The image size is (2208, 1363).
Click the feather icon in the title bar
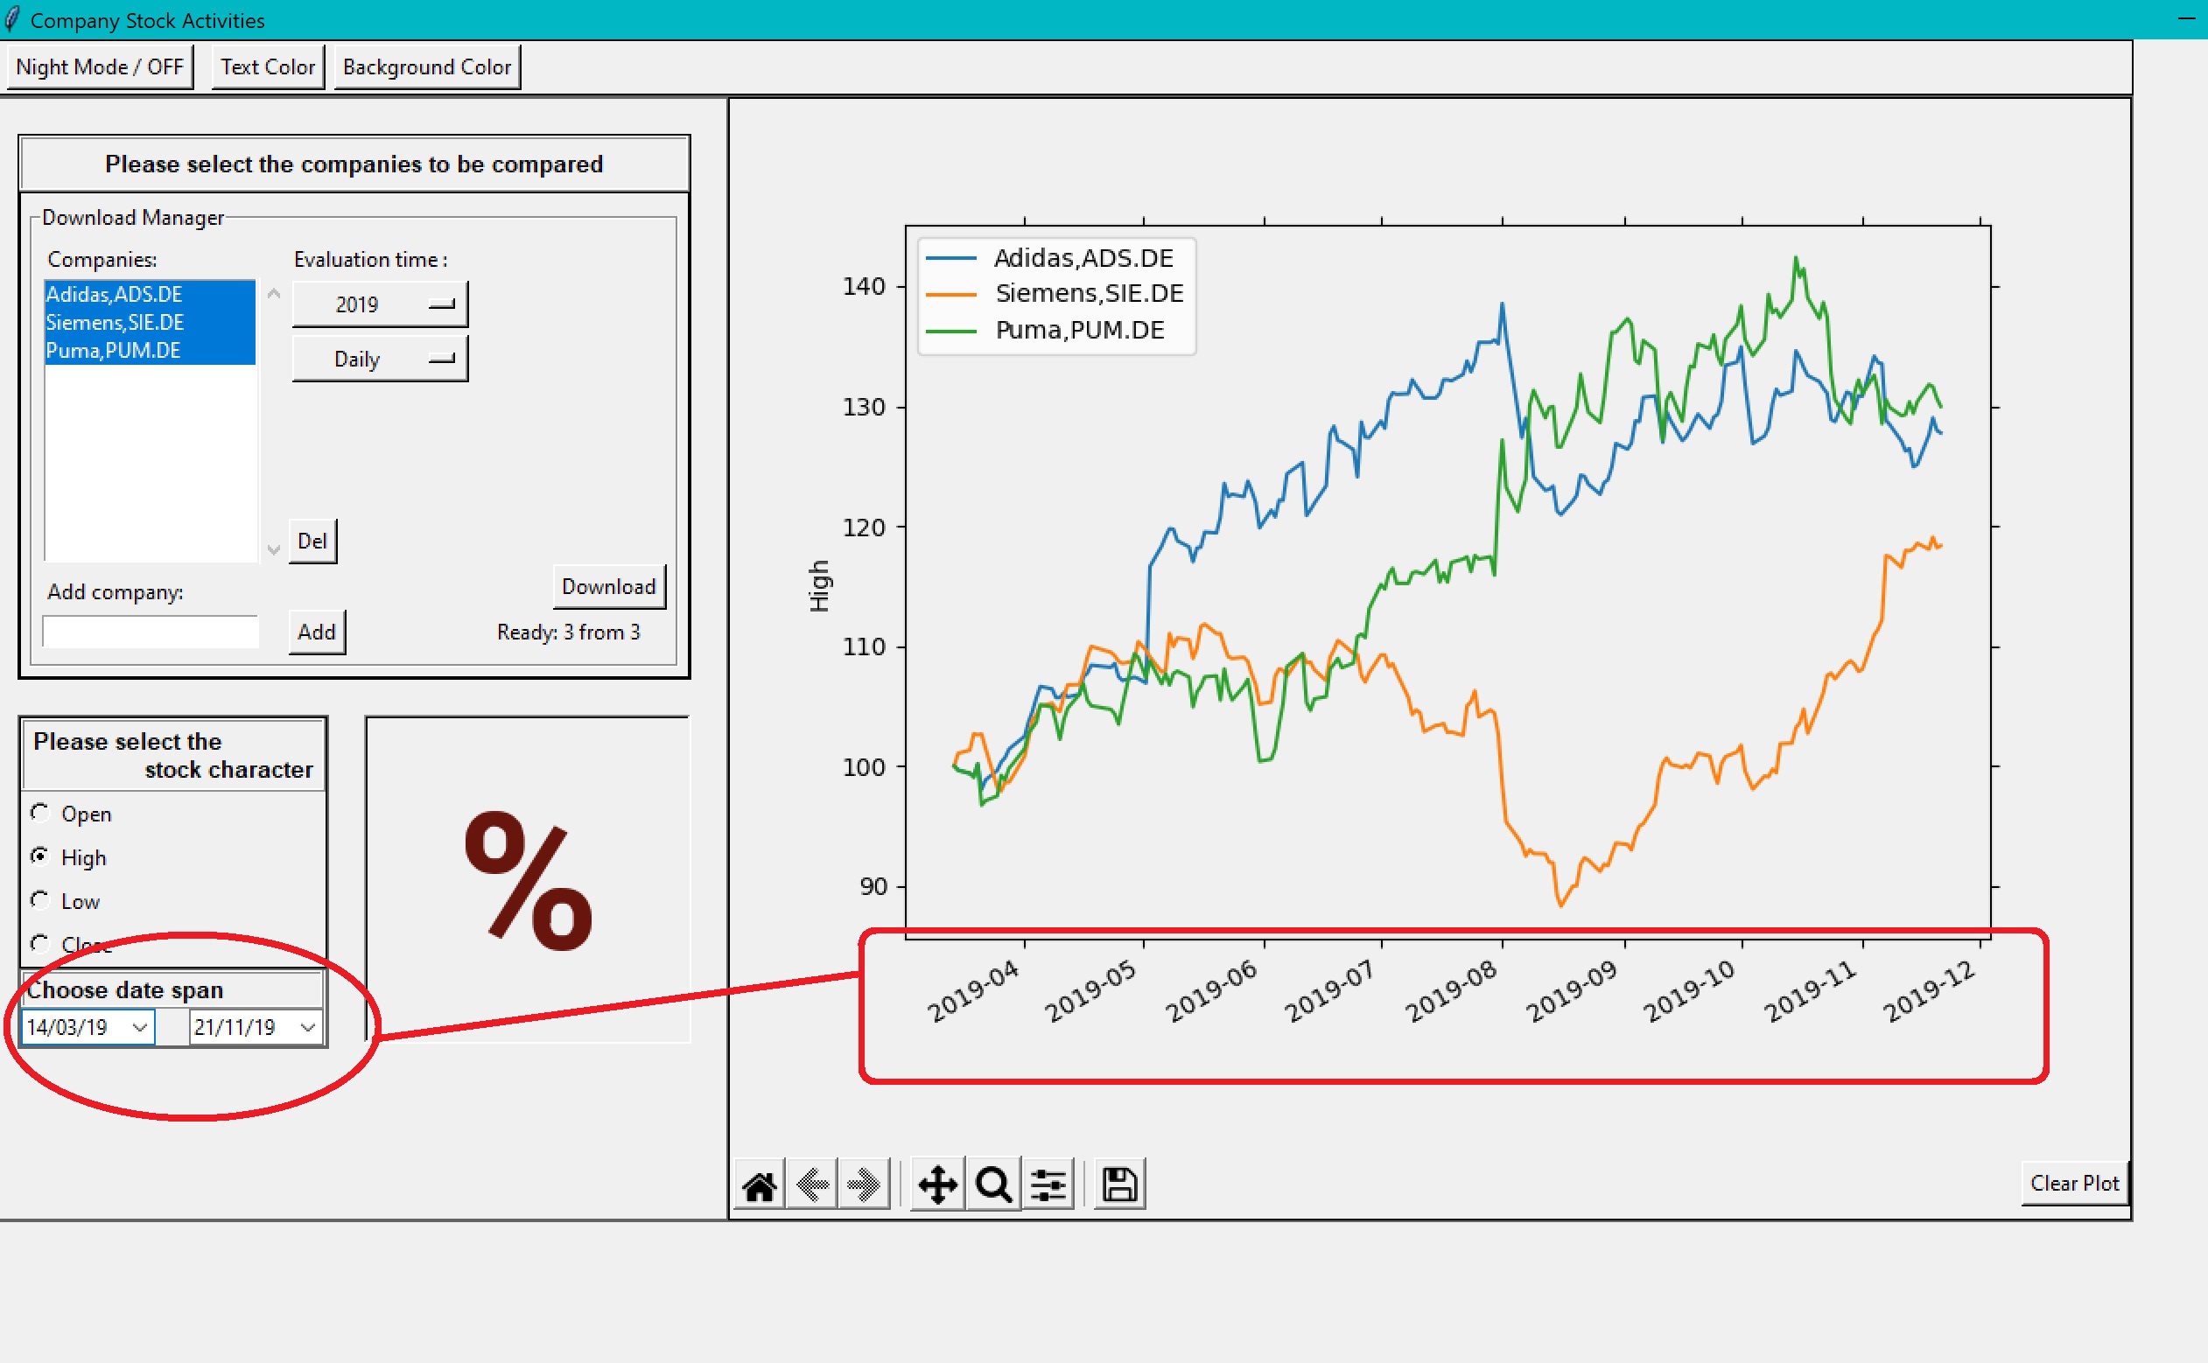click(11, 19)
